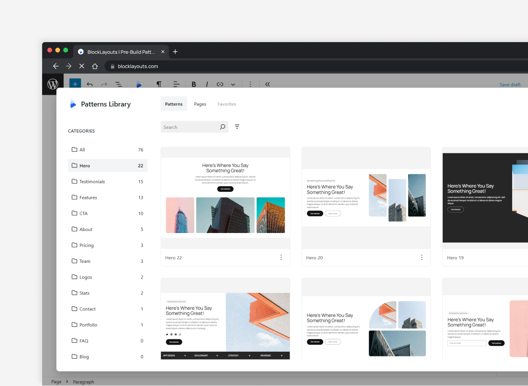
Task: Click the search magnifier icon
Action: (223, 127)
